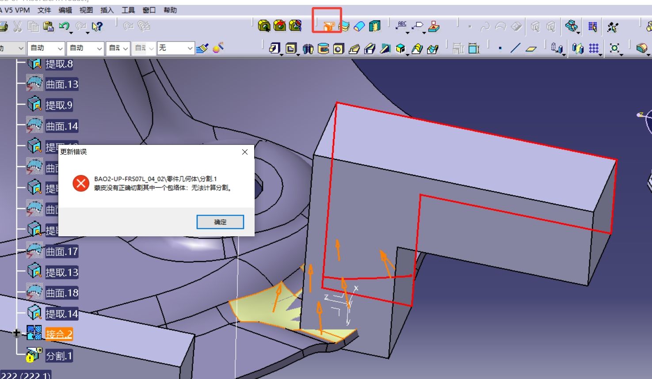Open the 帮助 menu
Viewport: 652px width, 379px height.
170,10
